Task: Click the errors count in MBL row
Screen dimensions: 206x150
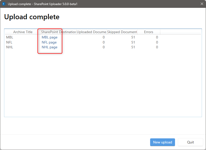Action: 157,37
